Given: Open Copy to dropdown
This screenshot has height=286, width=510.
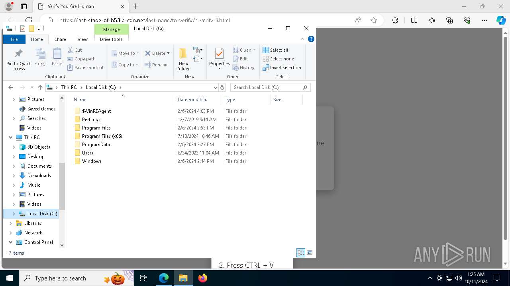Looking at the screenshot, I should pyautogui.click(x=125, y=65).
